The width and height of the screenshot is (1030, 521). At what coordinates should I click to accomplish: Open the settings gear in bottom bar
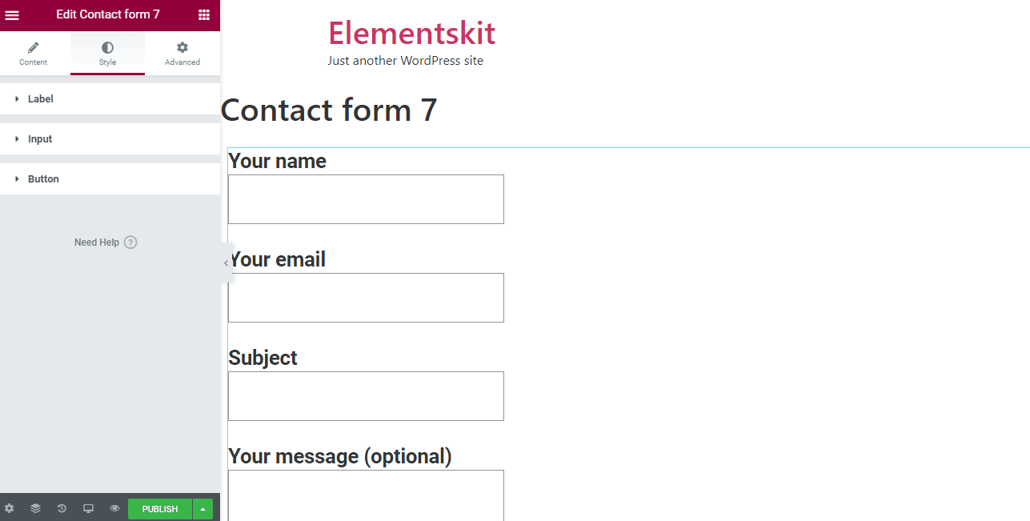pos(10,508)
